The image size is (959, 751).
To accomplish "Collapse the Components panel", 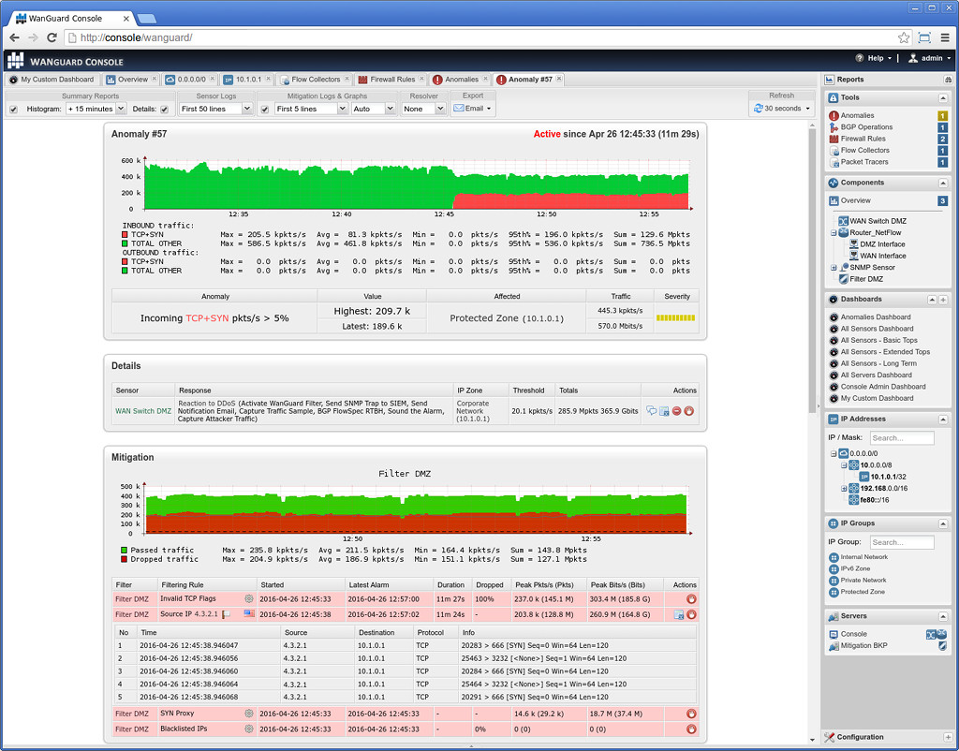I will 943,183.
